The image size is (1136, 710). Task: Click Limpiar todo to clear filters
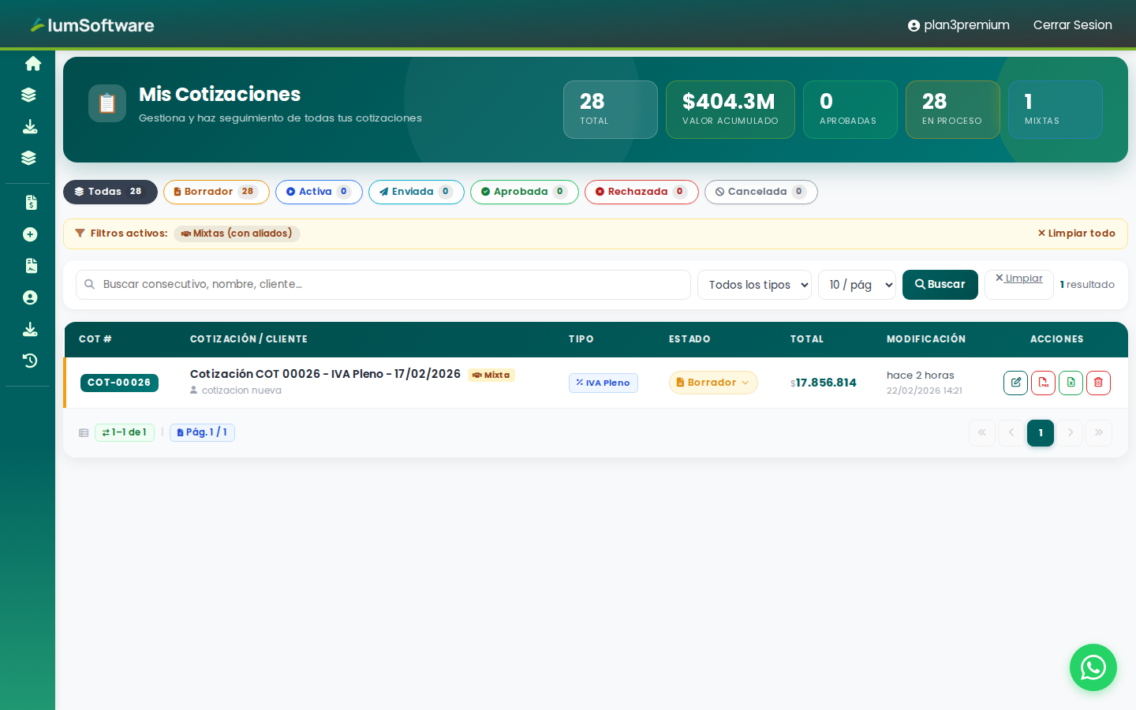click(1076, 234)
